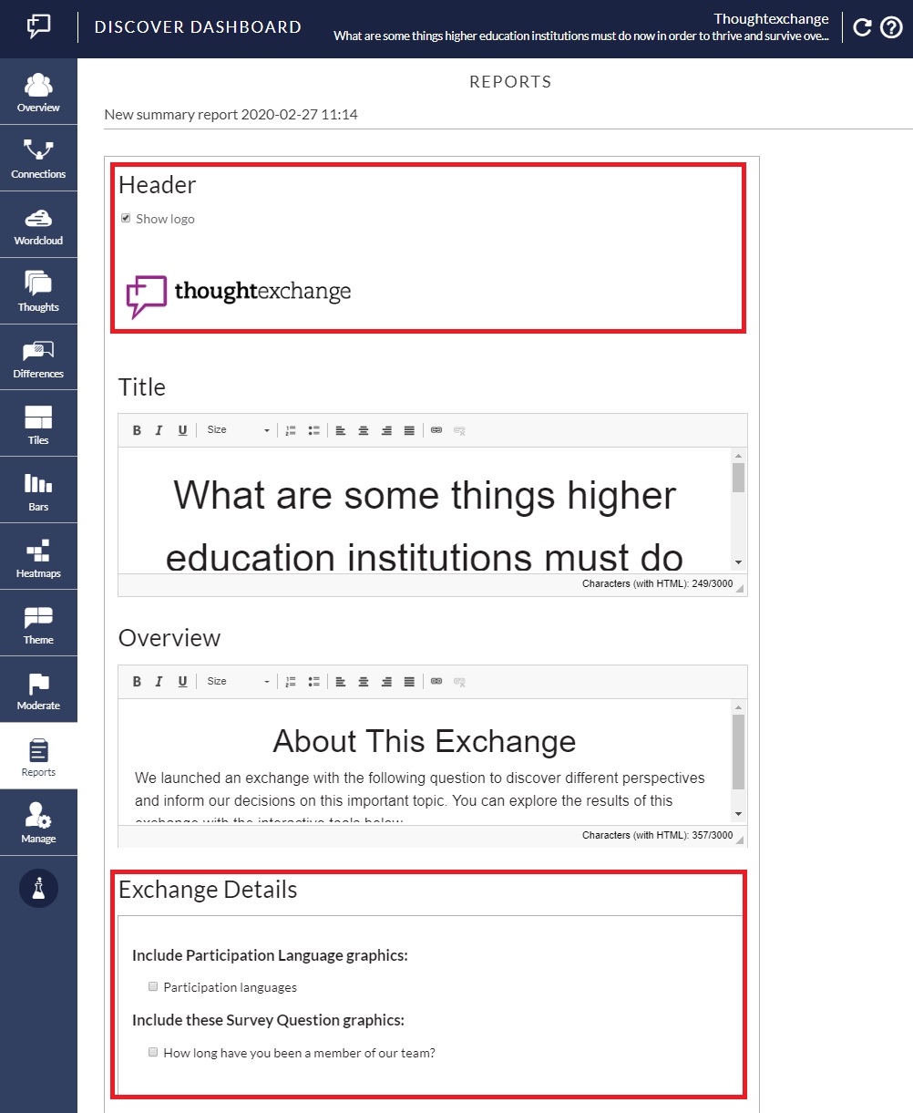The width and height of the screenshot is (913, 1113).
Task: Toggle the Show logo checkbox
Action: pyautogui.click(x=126, y=218)
